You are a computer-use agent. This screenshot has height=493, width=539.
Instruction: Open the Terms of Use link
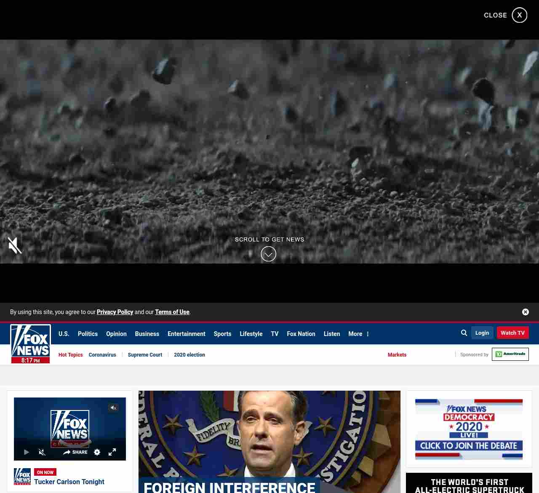click(x=172, y=312)
